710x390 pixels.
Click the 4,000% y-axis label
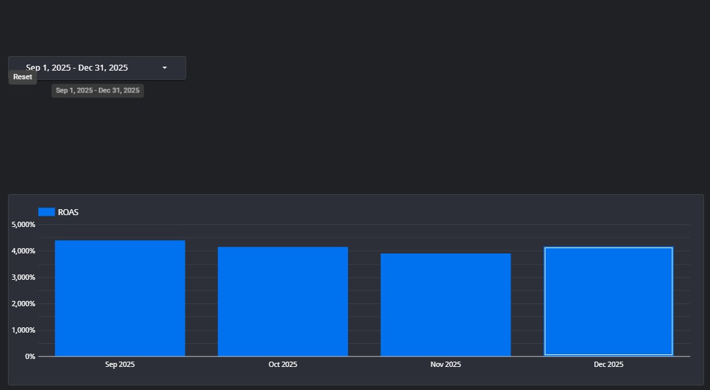coord(23,251)
